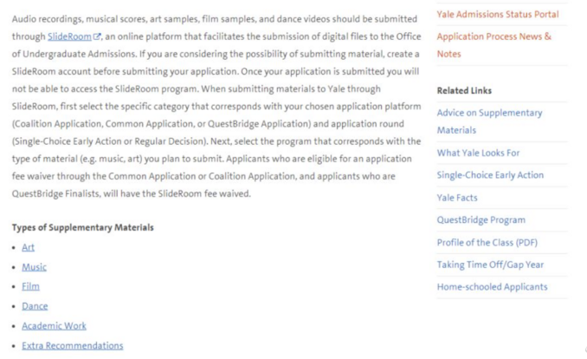
Task: Click the What Yale Looks For link
Action: [478, 153]
